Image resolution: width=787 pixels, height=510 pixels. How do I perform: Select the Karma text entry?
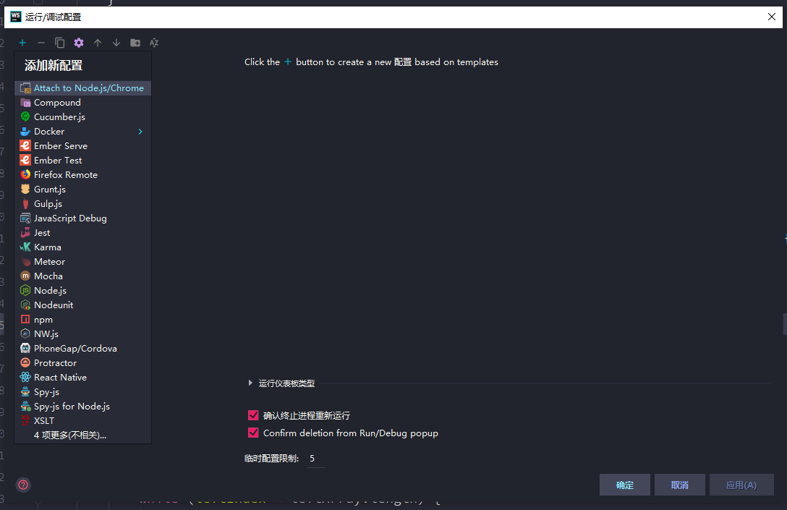(48, 247)
